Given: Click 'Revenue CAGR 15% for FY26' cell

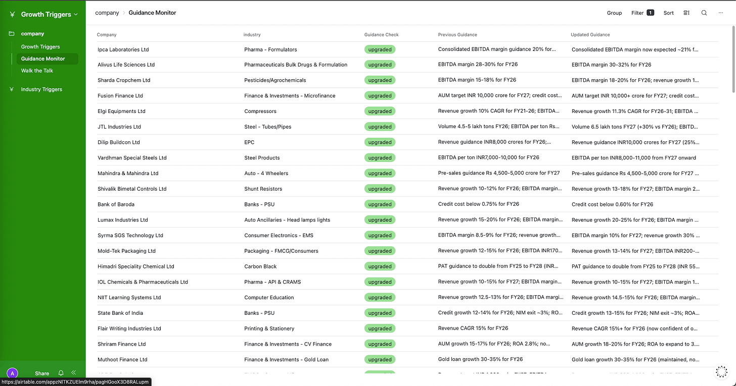Looking at the screenshot, I should pyautogui.click(x=473, y=328).
